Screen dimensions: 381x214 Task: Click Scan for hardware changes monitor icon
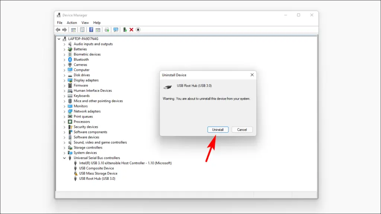click(116, 30)
